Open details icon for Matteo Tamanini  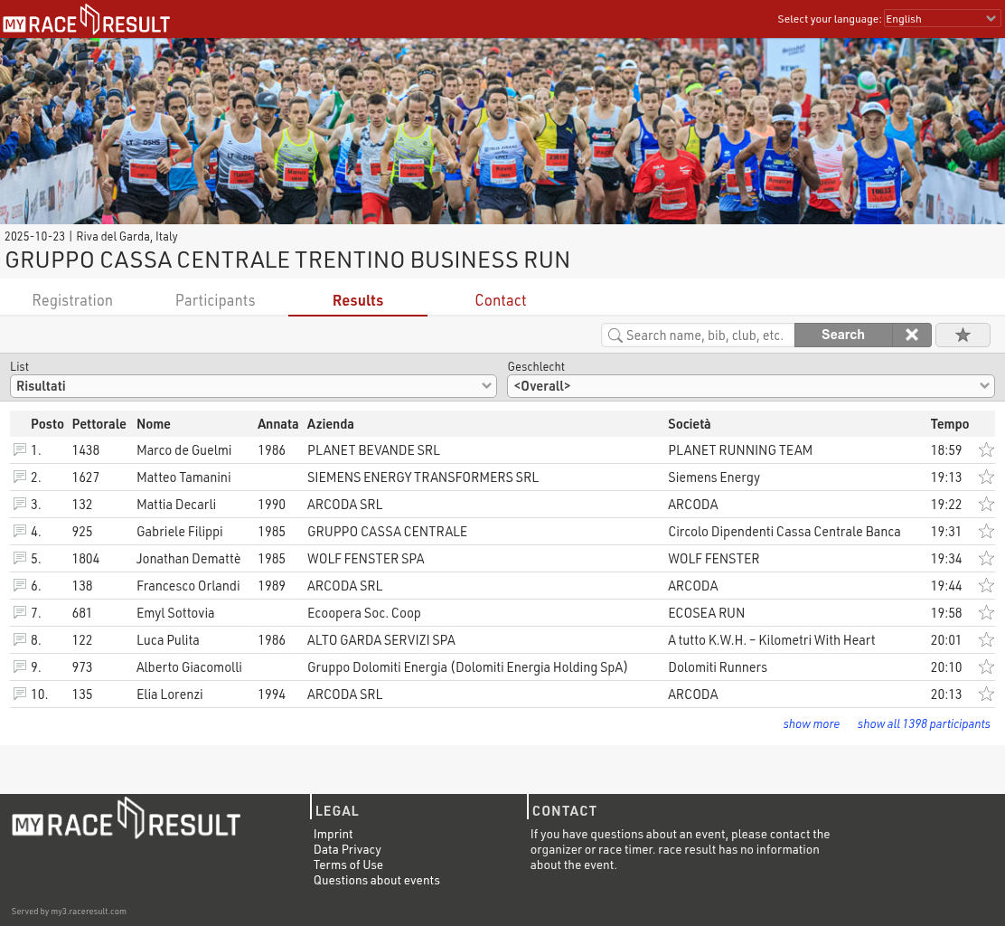point(20,477)
